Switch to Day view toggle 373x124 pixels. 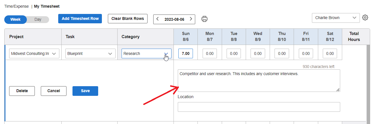(x=38, y=20)
